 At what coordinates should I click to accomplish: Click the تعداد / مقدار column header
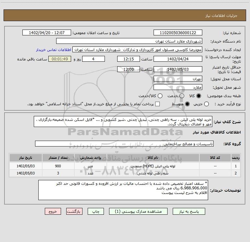pyautogui.click(x=58, y=158)
